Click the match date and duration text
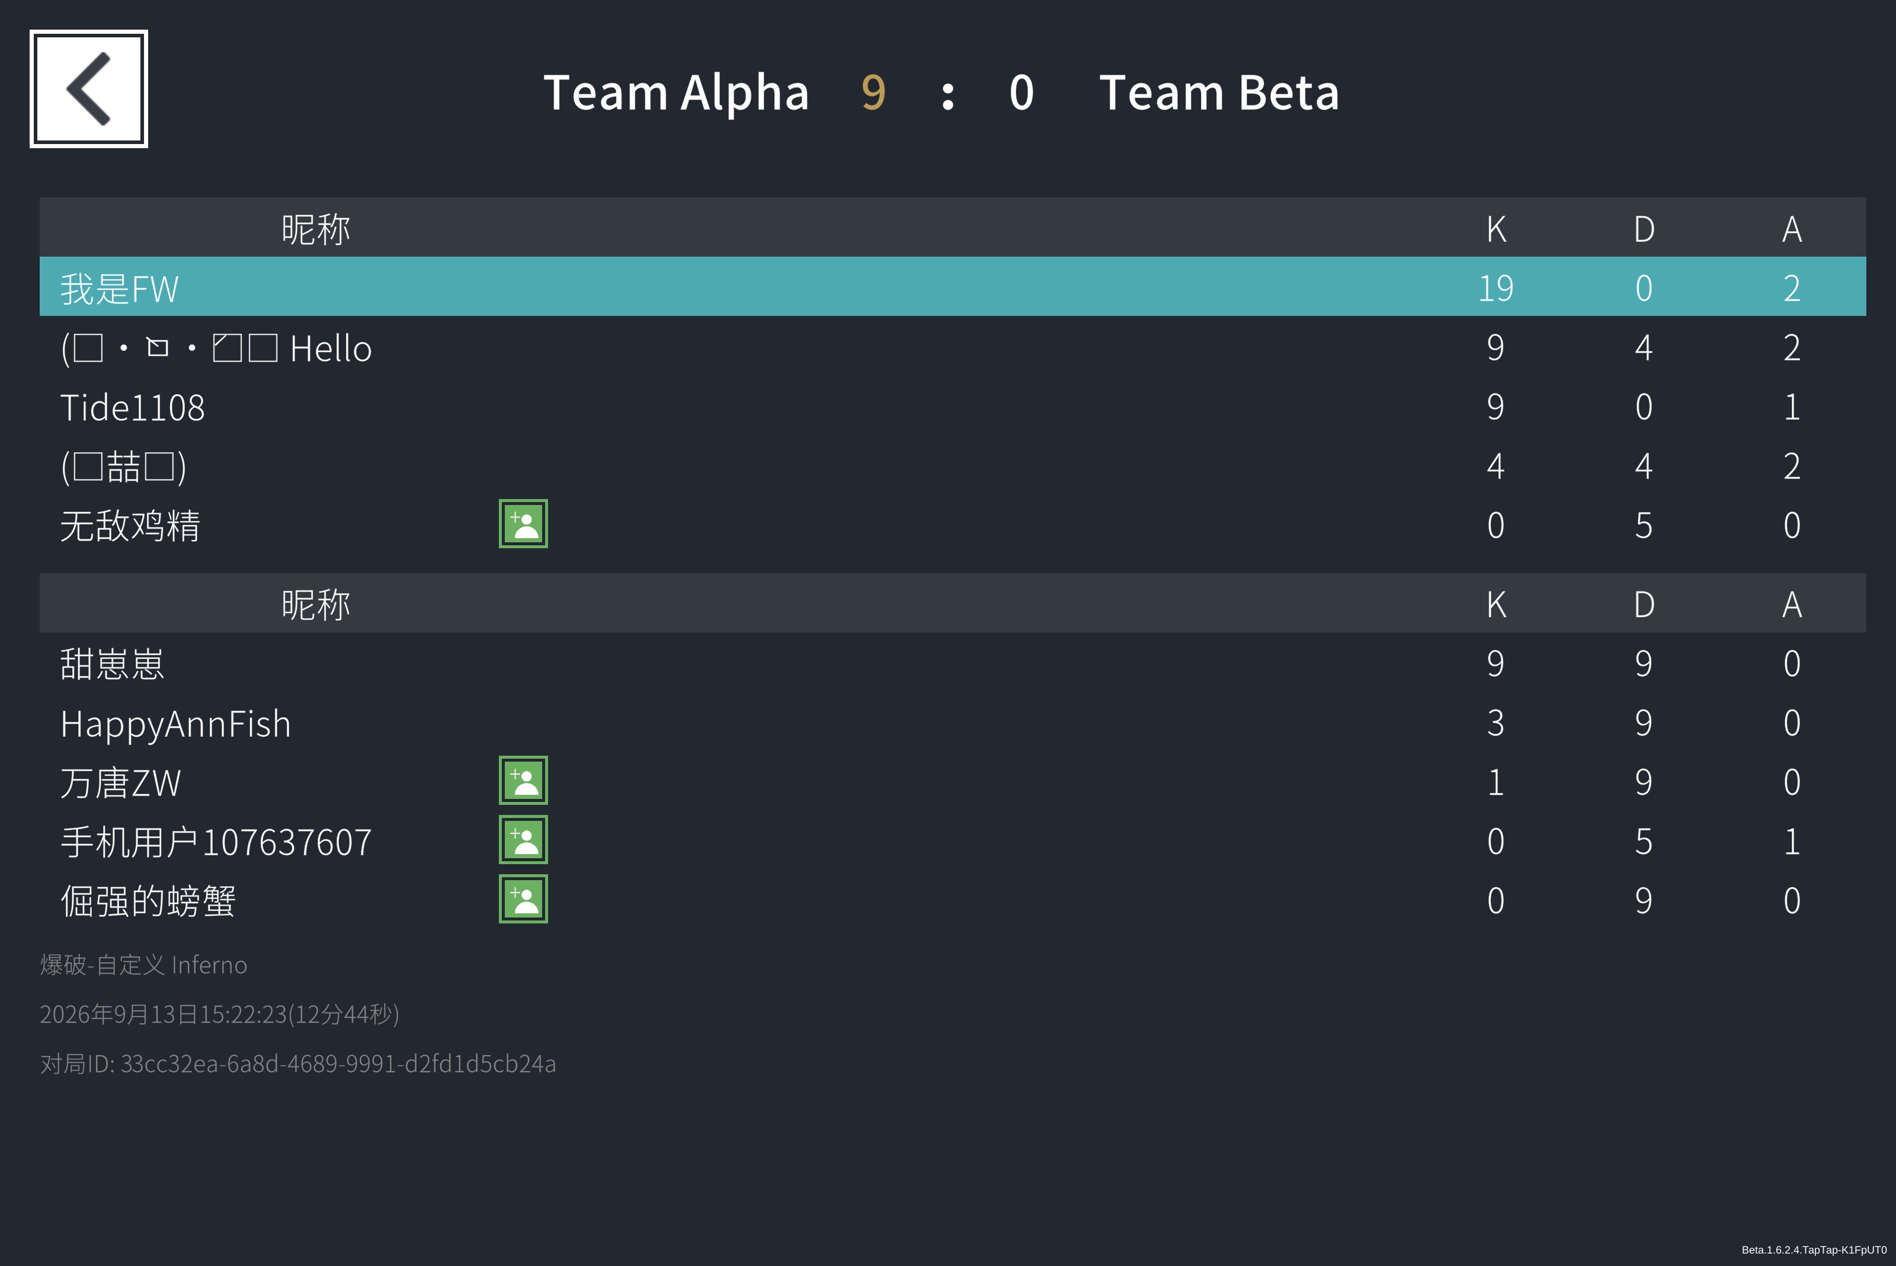 [x=220, y=1014]
